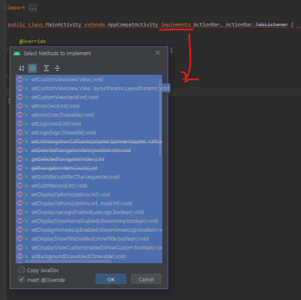Click the extends keyword in editor
The width and height of the screenshot is (301, 300).
[x=94, y=24]
